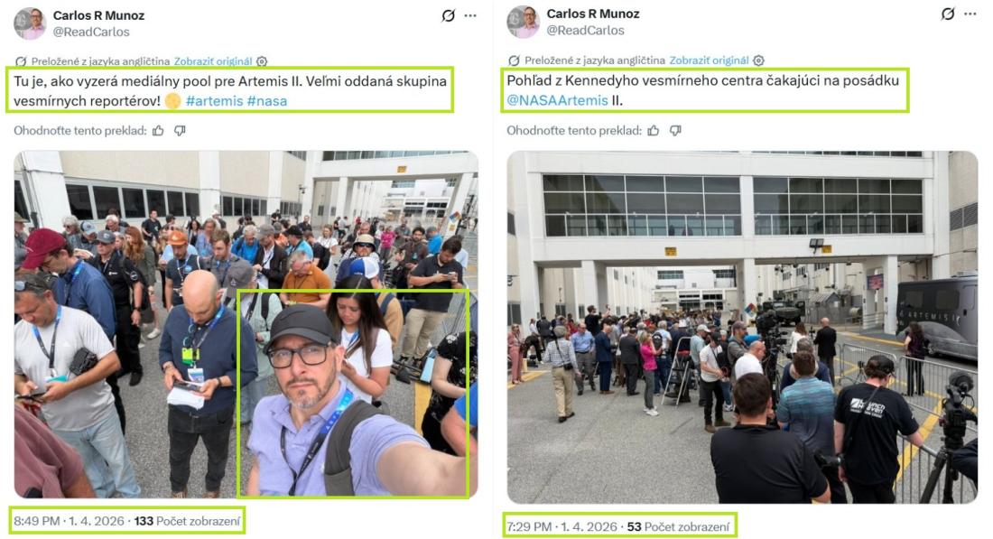Open the @NASAArtemis mention

(557, 100)
